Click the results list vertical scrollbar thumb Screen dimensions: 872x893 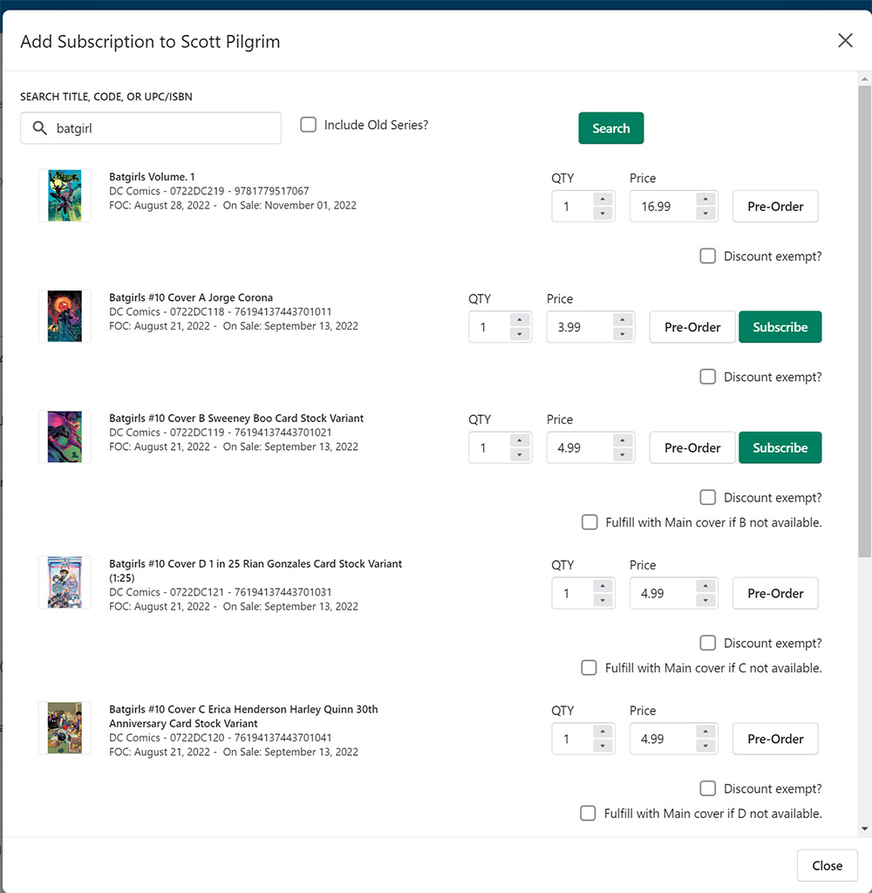865,322
